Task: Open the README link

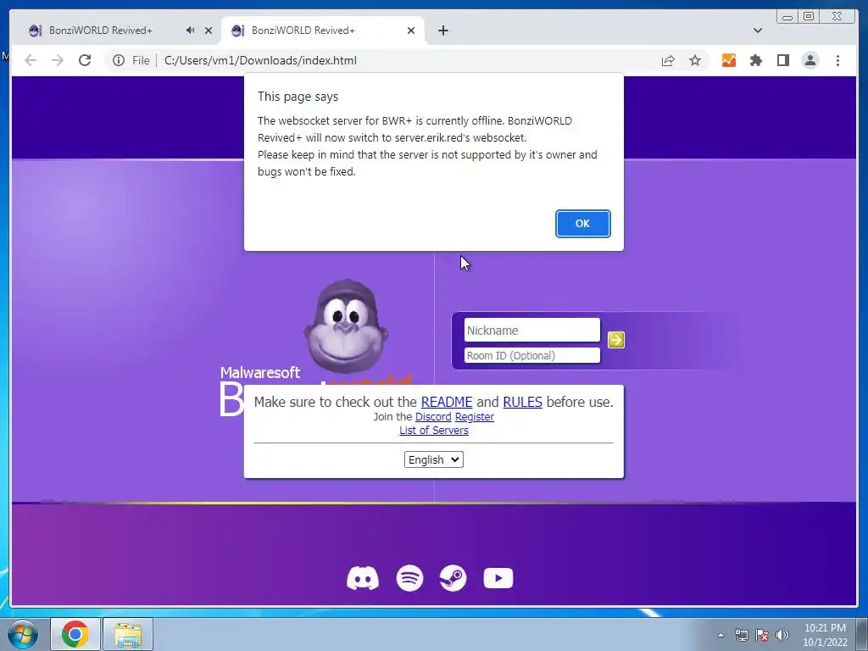Action: [x=446, y=402]
